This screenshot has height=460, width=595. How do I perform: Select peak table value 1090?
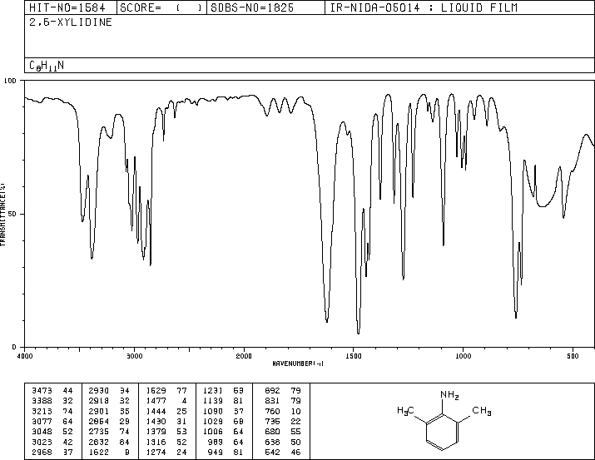(213, 411)
